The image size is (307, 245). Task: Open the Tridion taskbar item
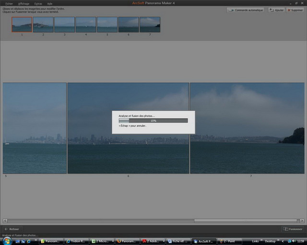[77, 241]
